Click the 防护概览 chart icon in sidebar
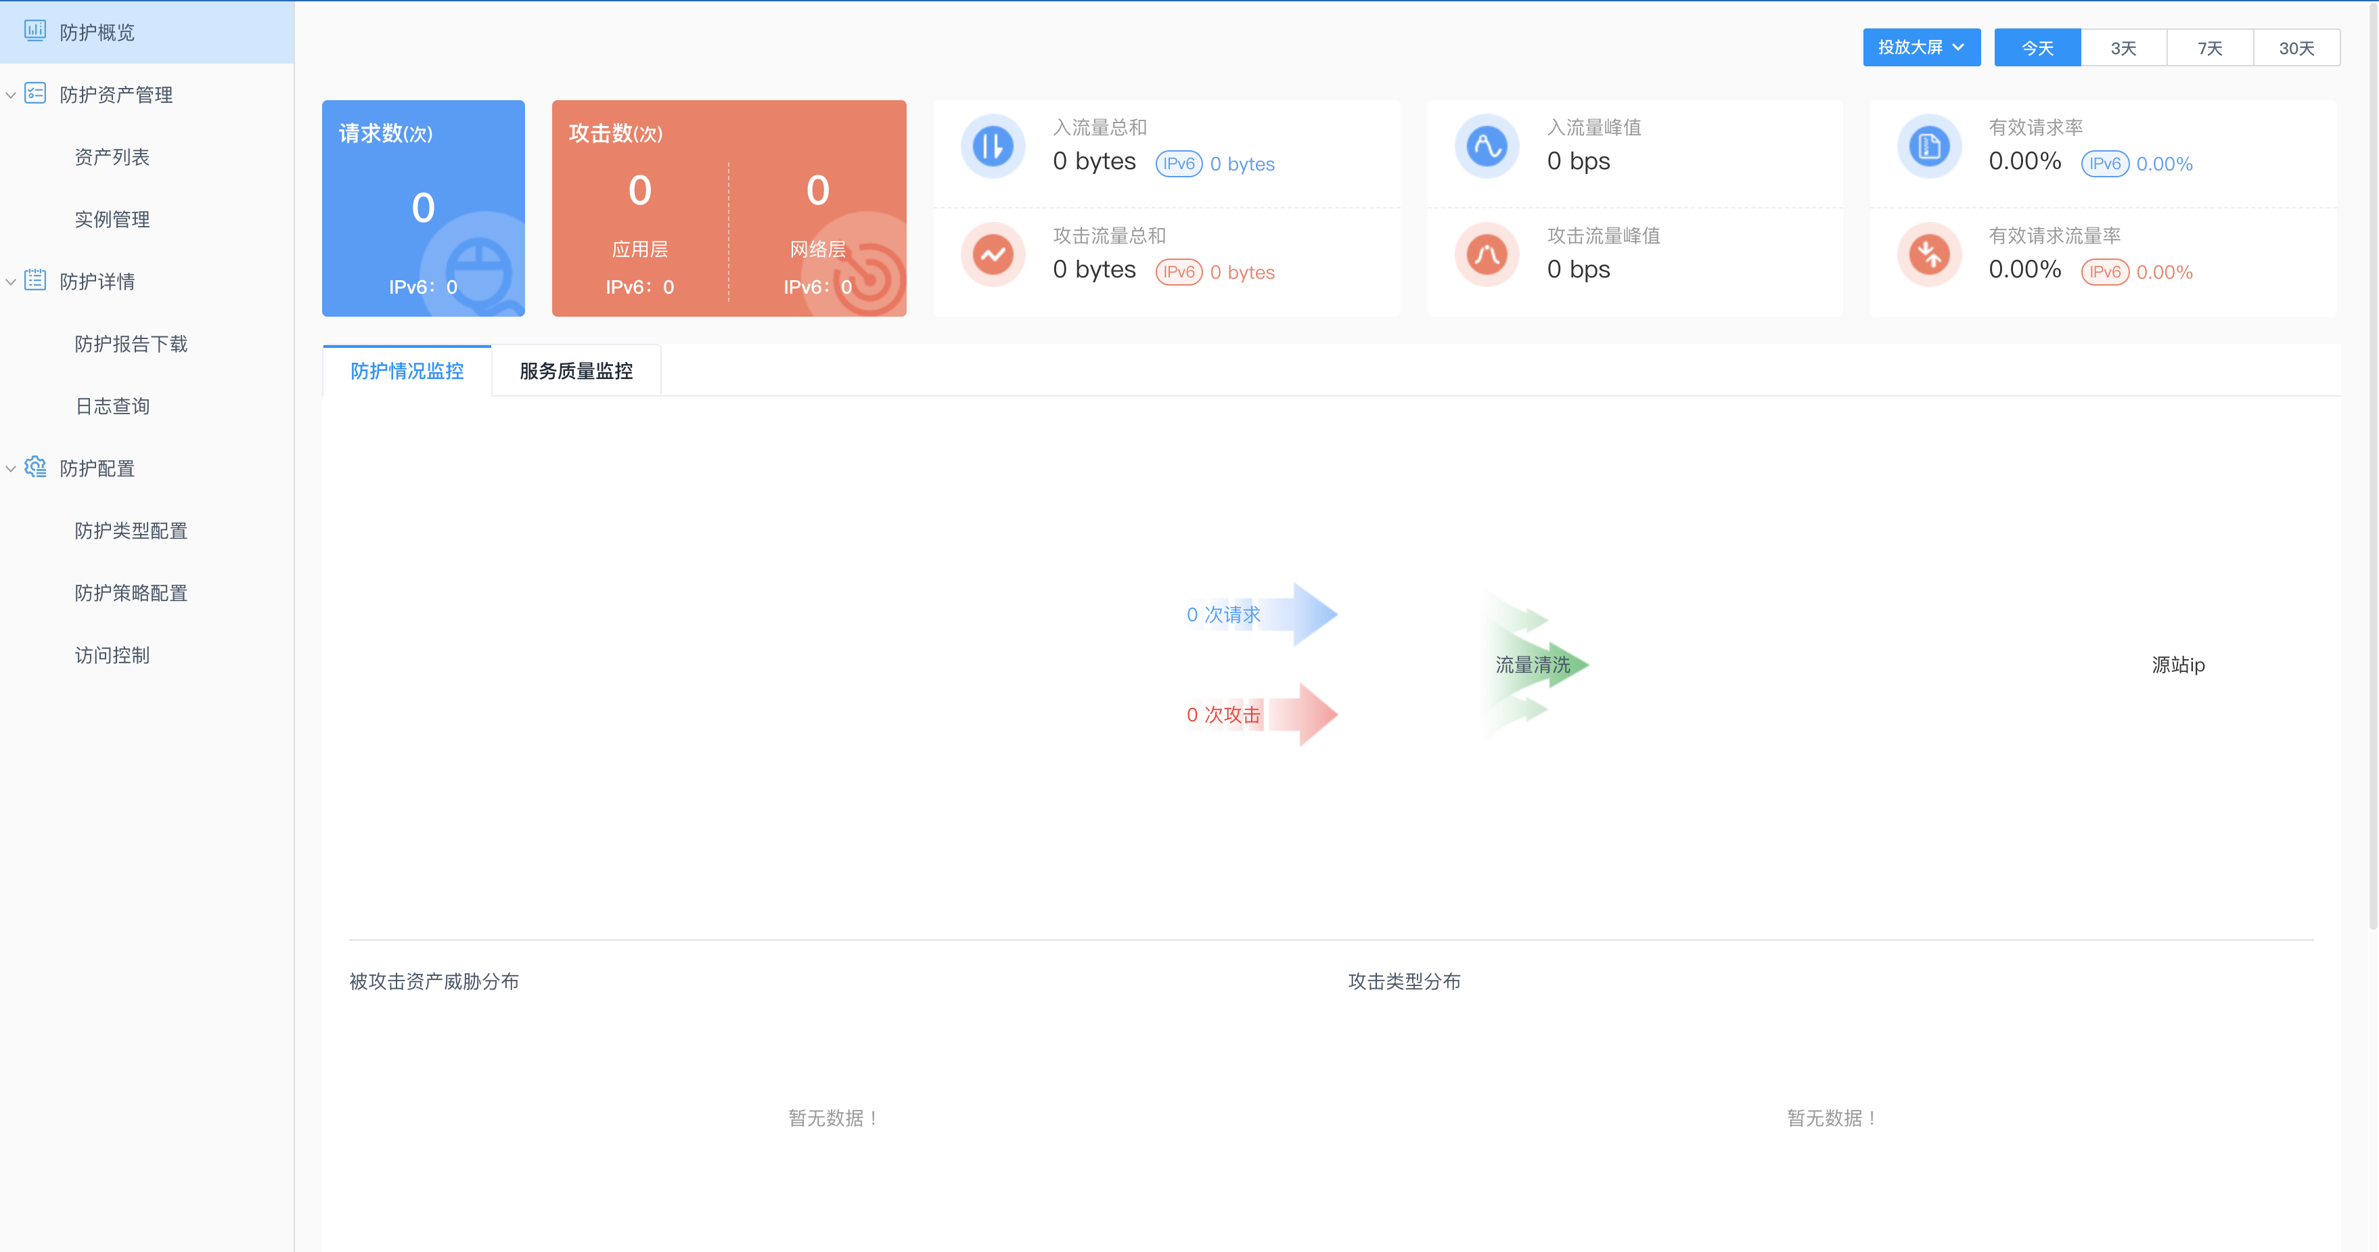 (x=35, y=30)
